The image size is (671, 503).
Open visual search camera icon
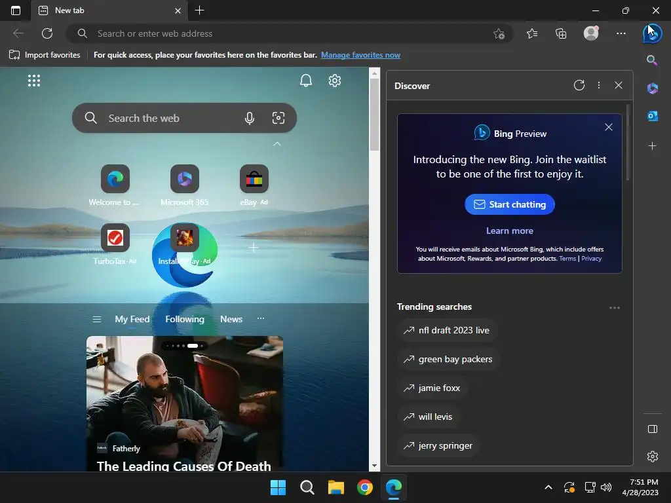278,118
